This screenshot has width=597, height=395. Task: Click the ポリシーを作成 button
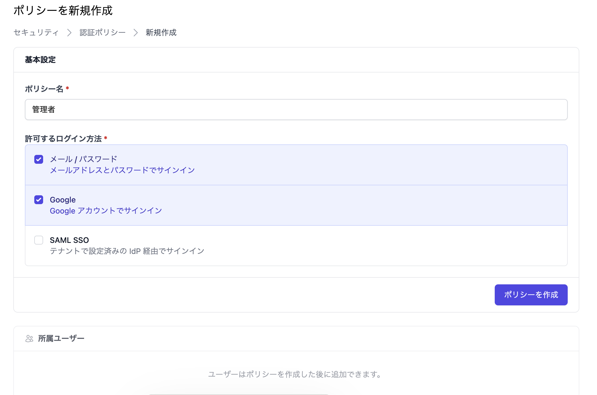point(531,295)
